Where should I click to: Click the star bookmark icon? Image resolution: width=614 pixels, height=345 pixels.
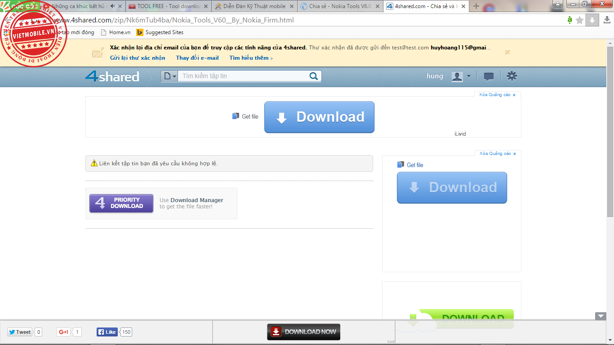[x=580, y=20]
